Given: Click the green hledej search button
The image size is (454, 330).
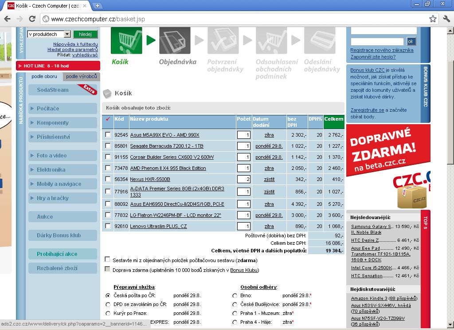Looking at the screenshot, I should click(86, 34).
